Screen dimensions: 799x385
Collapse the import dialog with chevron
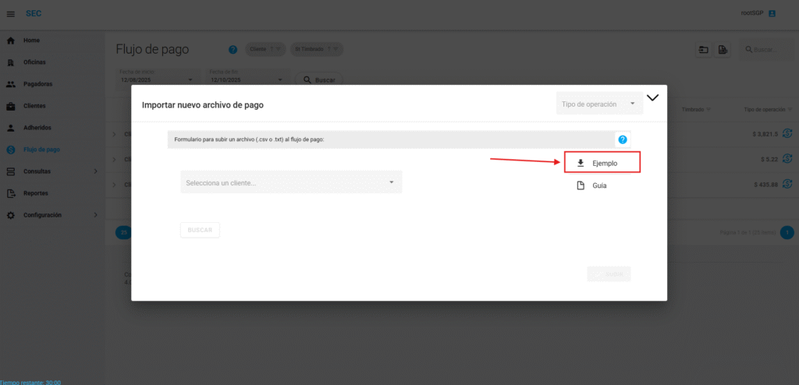(x=653, y=98)
